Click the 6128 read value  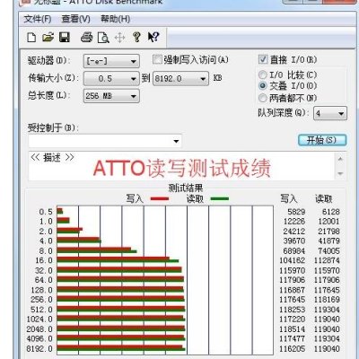tap(330, 212)
